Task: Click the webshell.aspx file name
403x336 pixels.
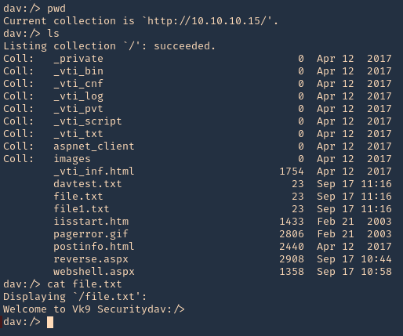Action: coord(94,272)
